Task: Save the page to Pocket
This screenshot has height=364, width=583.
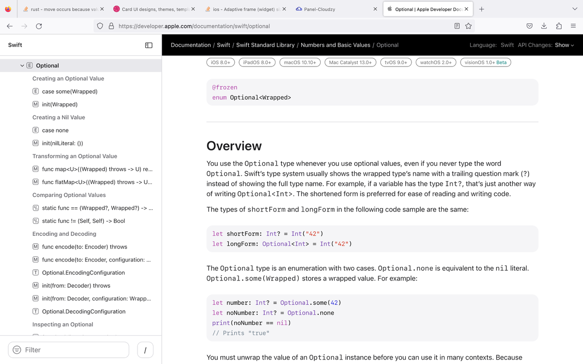Action: [x=529, y=26]
